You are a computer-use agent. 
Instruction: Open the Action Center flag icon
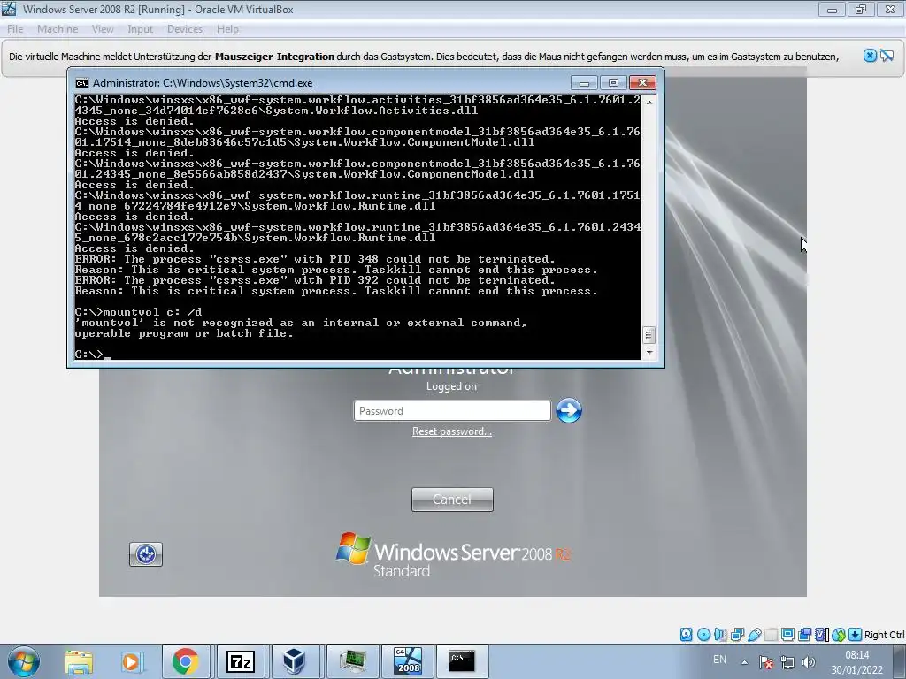(x=766, y=662)
